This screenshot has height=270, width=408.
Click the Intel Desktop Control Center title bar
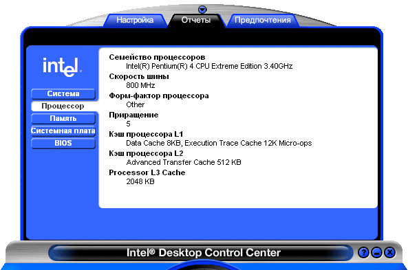click(x=203, y=253)
